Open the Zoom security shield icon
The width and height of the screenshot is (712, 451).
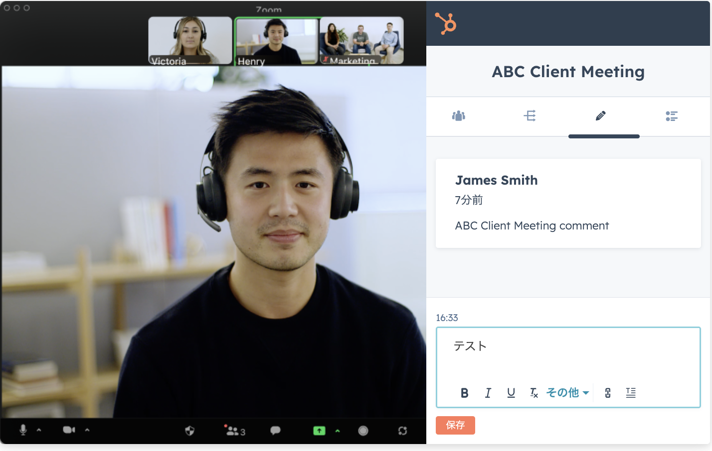(190, 431)
